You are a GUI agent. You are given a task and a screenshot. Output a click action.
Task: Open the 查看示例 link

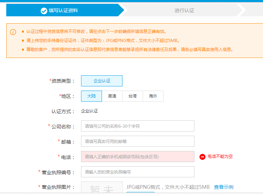224,187
